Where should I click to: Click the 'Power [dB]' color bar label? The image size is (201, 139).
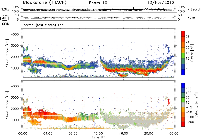point(192,53)
